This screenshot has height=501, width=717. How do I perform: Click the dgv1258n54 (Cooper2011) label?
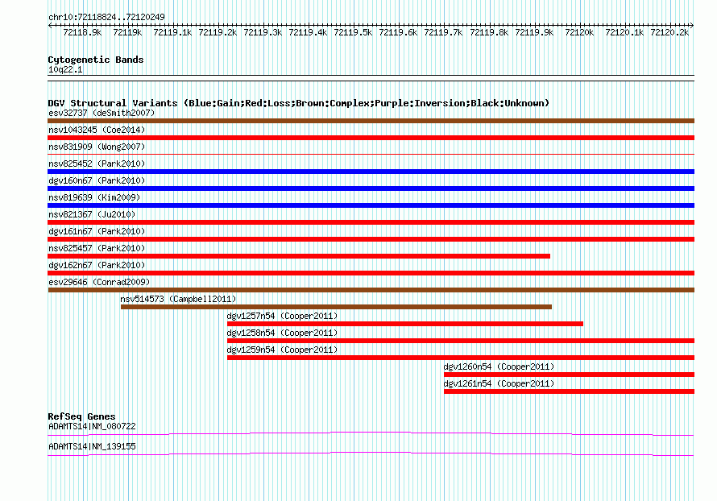click(x=282, y=333)
